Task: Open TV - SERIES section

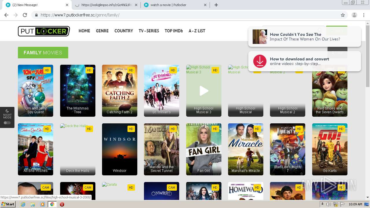Action: pos(149,31)
